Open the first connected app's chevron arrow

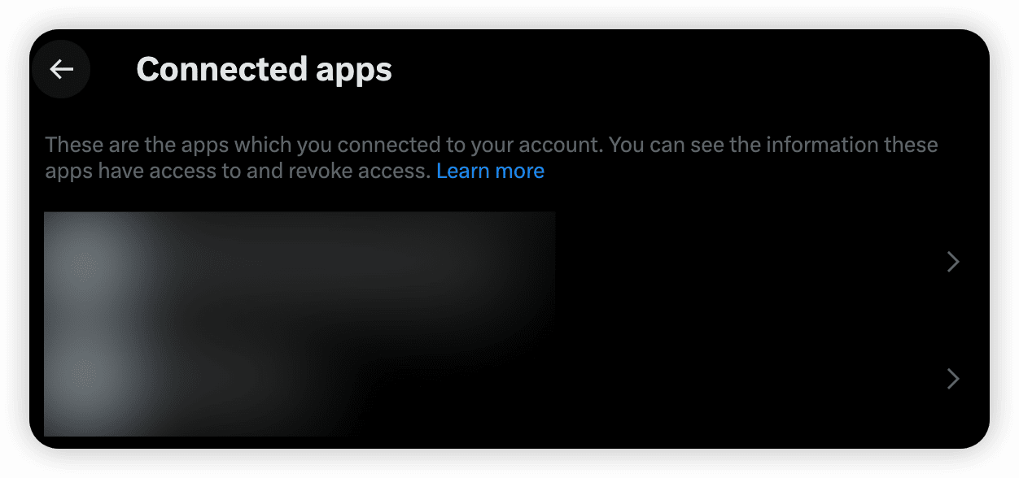tap(953, 261)
